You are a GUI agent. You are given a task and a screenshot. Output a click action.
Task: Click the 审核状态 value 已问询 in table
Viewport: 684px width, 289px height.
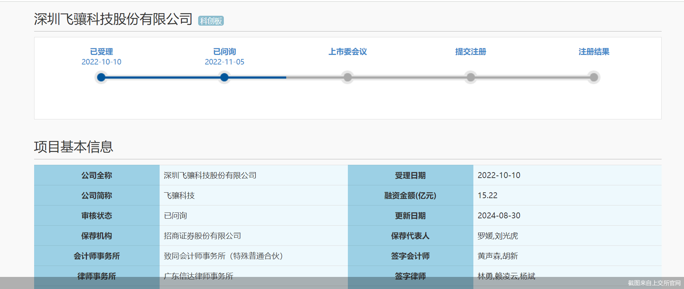(175, 216)
